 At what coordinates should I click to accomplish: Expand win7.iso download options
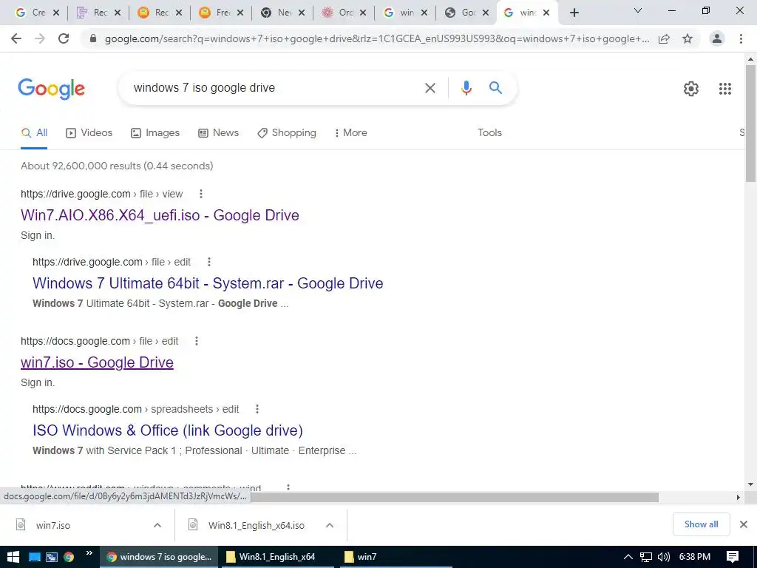157,525
